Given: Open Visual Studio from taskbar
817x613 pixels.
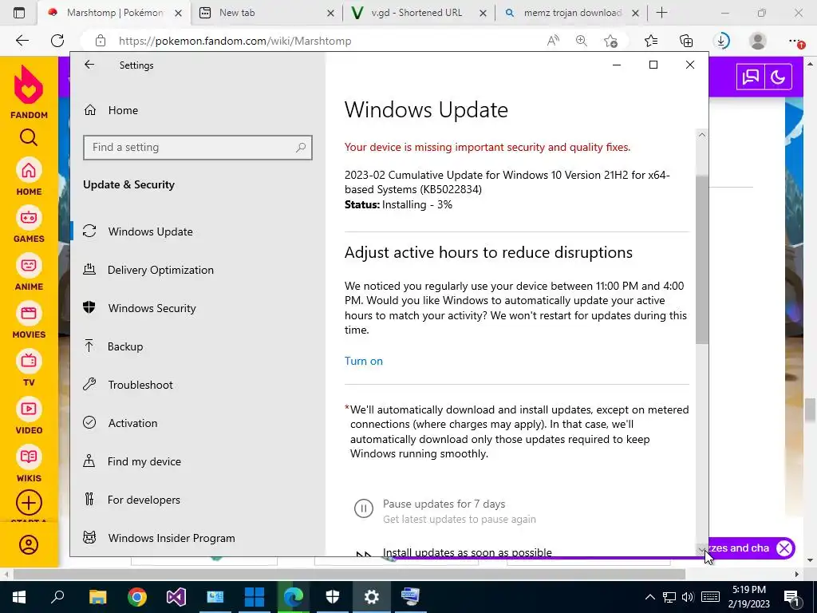Looking at the screenshot, I should pos(176,596).
